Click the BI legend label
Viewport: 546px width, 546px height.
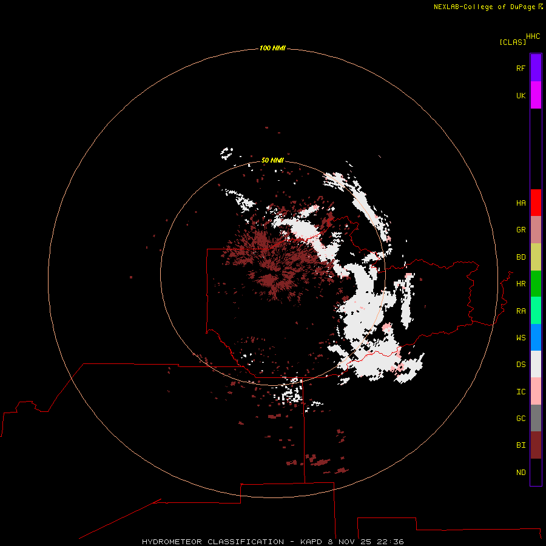(x=521, y=445)
